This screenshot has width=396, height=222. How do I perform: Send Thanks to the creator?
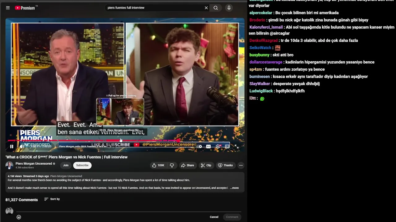(225, 165)
